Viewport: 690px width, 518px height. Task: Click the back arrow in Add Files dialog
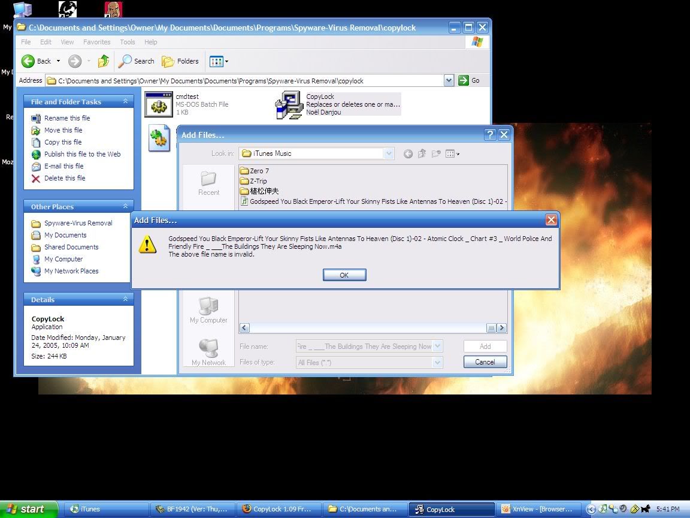[408, 153]
